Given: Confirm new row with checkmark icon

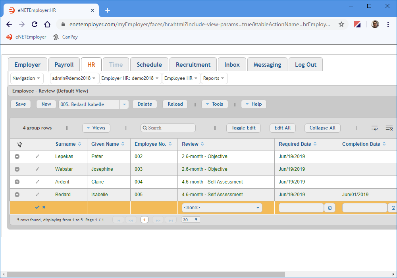Looking at the screenshot, I should tap(37, 207).
